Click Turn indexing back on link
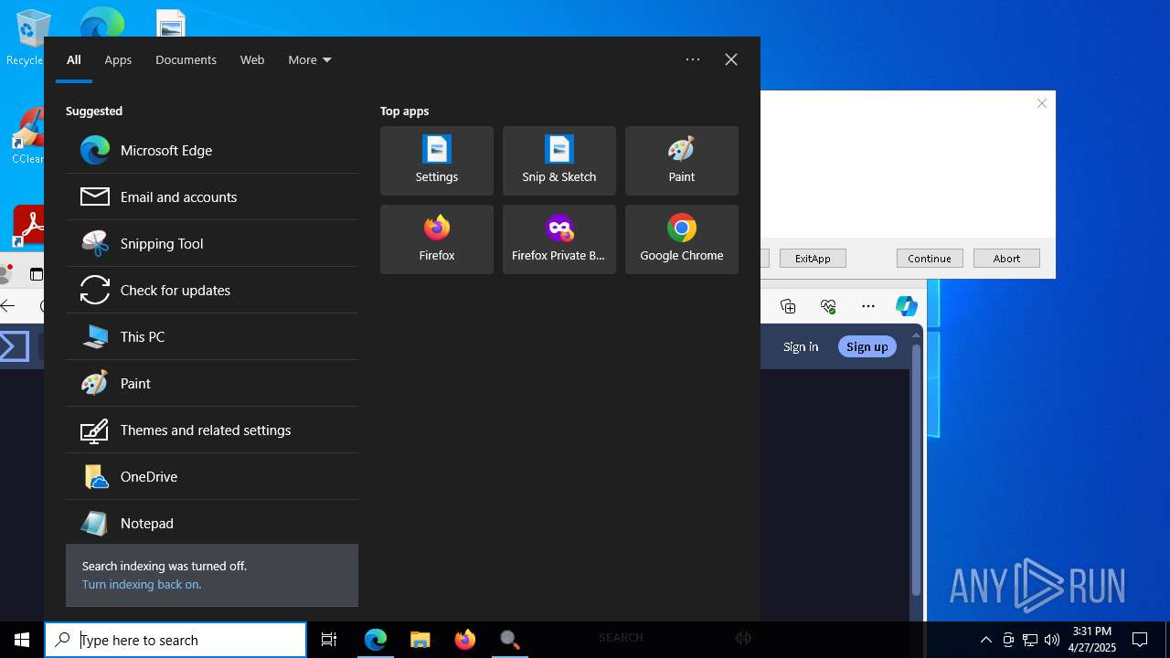1170x658 pixels. click(x=142, y=584)
